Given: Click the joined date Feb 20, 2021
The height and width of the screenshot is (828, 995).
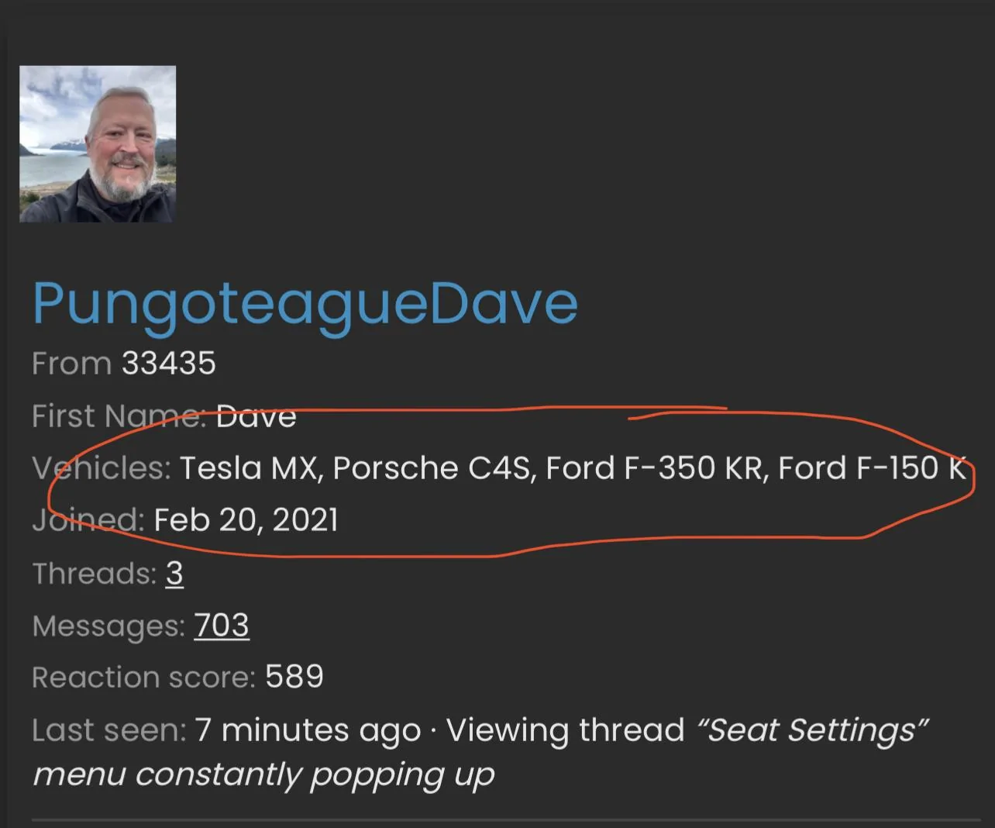Looking at the screenshot, I should click(246, 520).
